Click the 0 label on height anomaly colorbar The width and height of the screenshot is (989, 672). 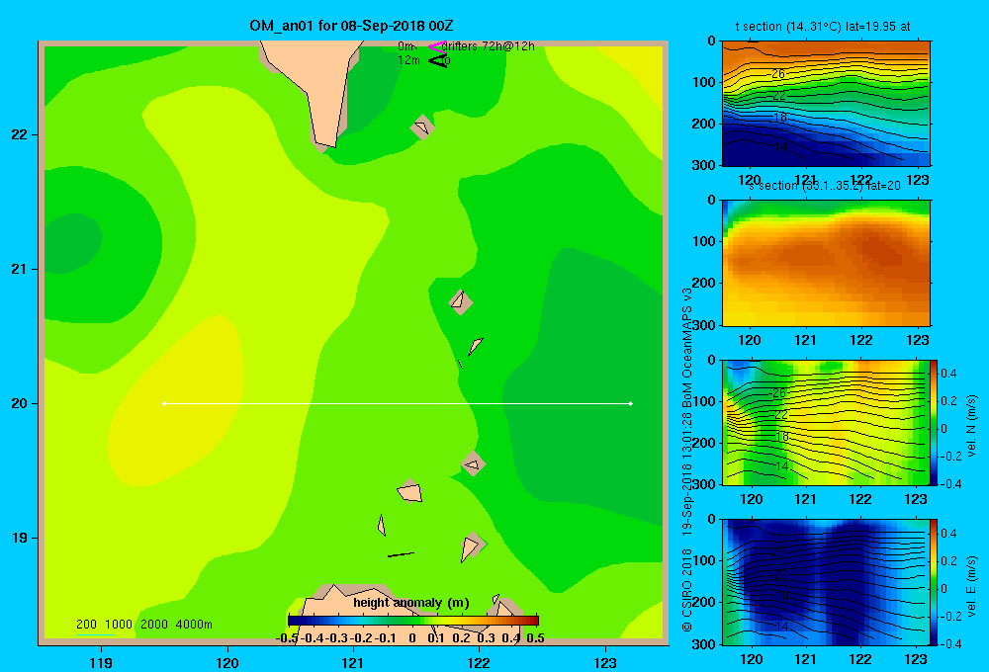[411, 638]
